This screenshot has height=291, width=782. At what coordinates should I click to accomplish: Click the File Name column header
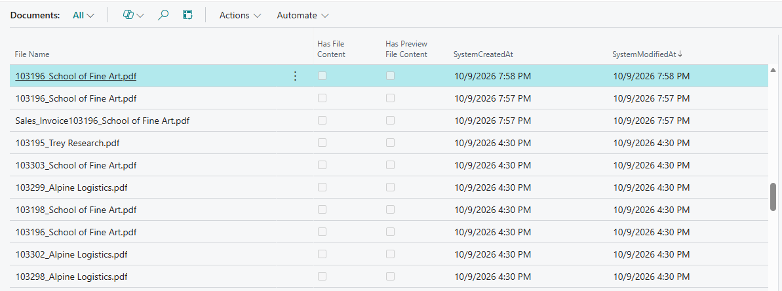click(x=32, y=54)
